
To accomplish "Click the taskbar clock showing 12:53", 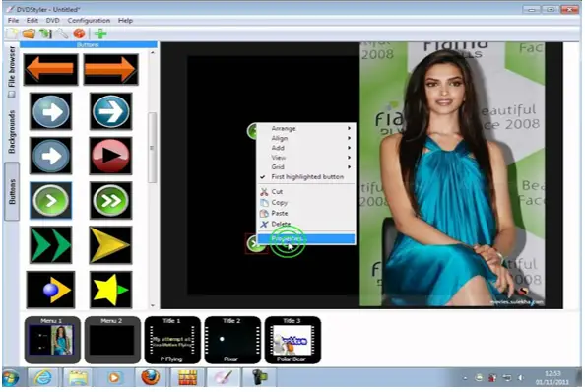I will tap(552, 378).
